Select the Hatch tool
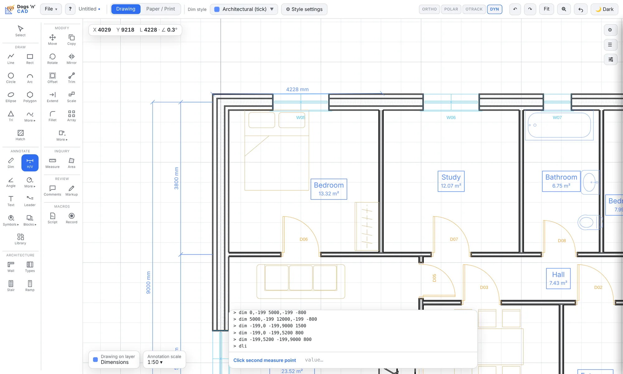 tap(20, 135)
